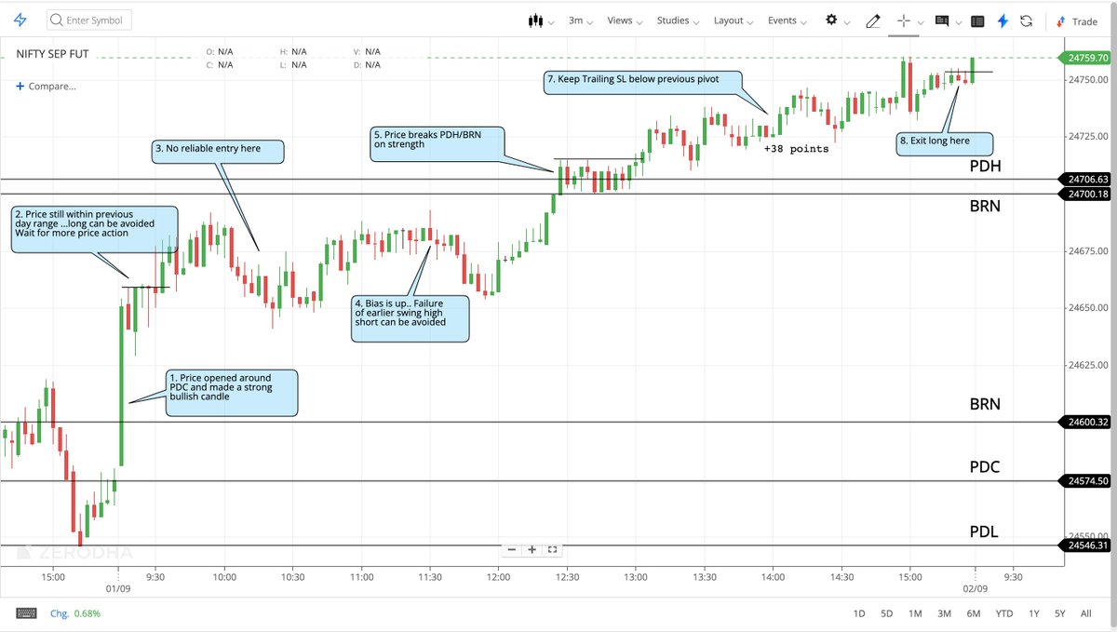Click the full screen chart icon
Screen dimensions: 1117x632
[x=553, y=549]
